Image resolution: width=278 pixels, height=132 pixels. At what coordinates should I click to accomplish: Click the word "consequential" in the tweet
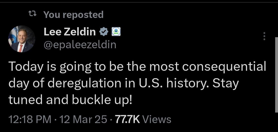tap(224, 67)
